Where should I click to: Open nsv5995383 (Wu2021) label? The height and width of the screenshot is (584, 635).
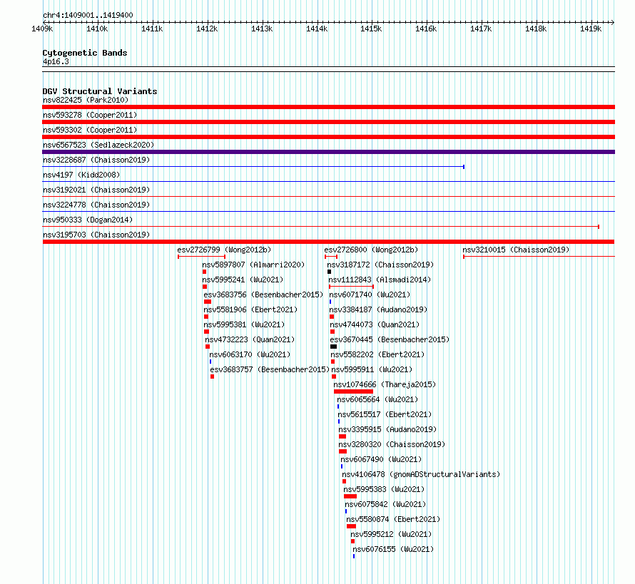click(x=384, y=489)
